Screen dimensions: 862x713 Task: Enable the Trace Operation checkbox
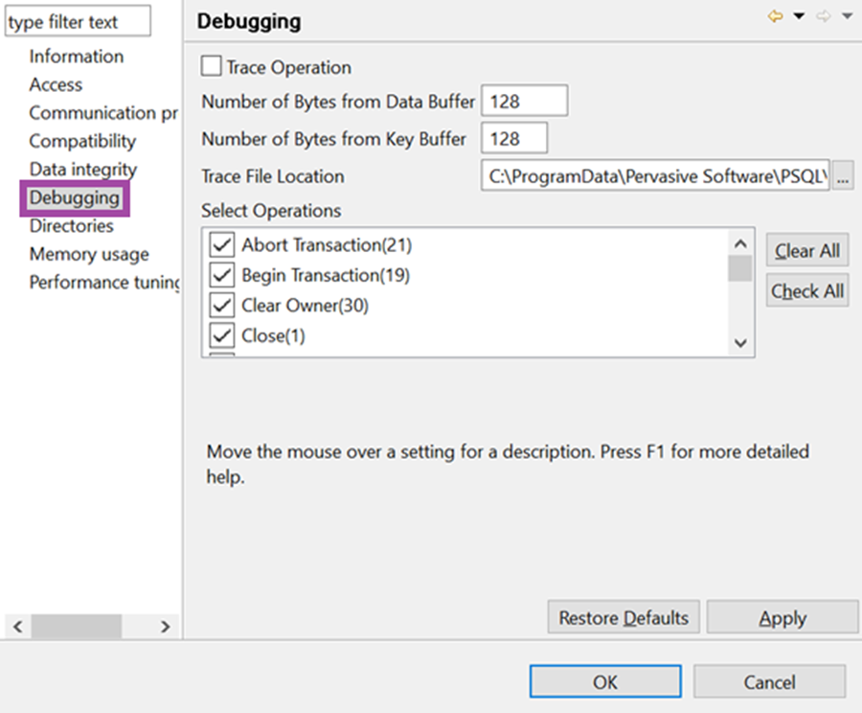tap(211, 66)
